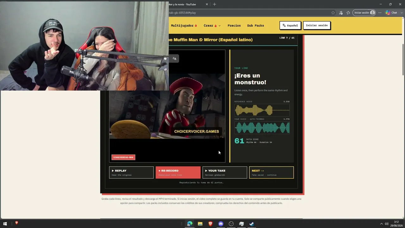Screen dimensions: 405x228
Task: Bookmark this page with the star icon
Action: tap(333, 13)
